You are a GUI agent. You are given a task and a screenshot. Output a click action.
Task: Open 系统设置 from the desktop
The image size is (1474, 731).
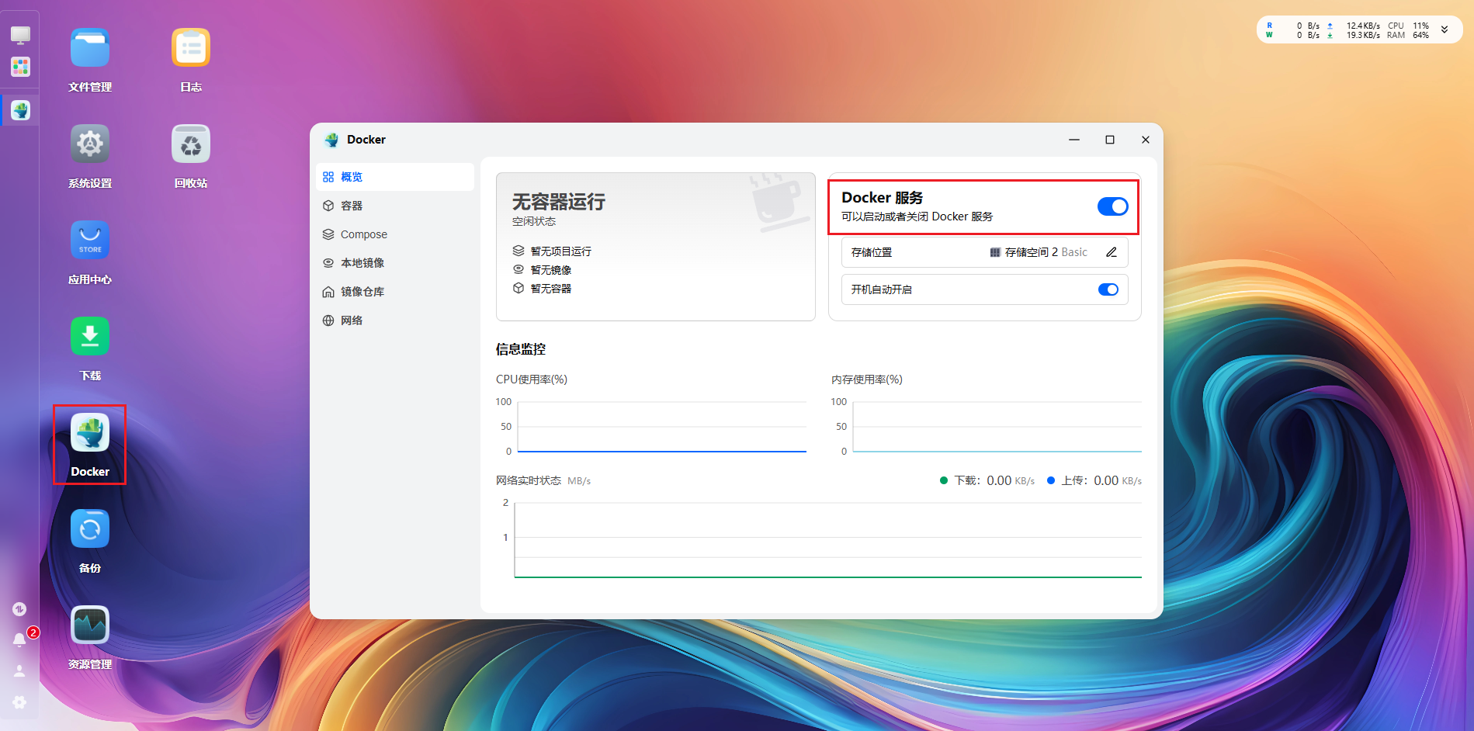tap(90, 144)
